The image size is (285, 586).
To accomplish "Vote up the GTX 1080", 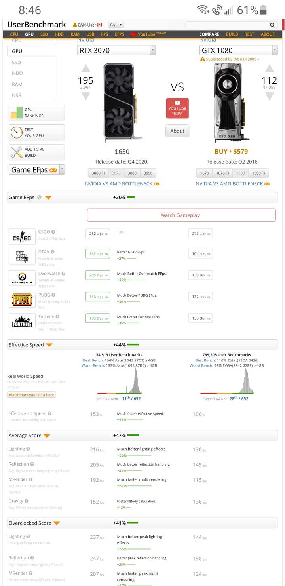I will 269,69.
